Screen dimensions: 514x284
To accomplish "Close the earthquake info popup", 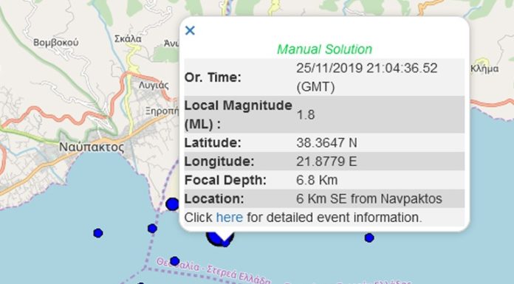I will (190, 30).
